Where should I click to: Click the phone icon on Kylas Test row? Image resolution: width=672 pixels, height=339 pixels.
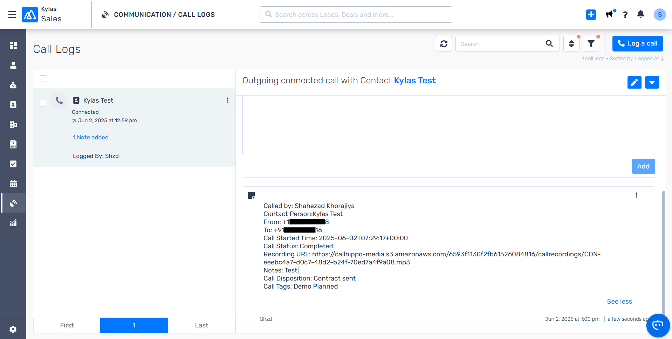pos(59,101)
